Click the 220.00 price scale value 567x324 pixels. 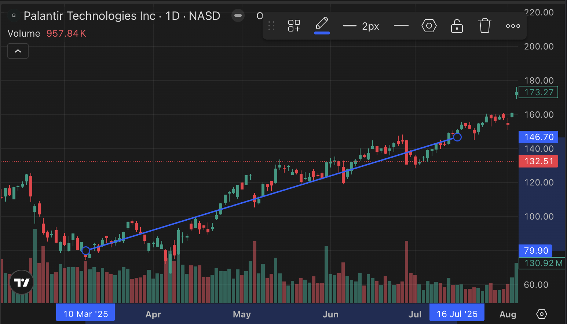[539, 12]
